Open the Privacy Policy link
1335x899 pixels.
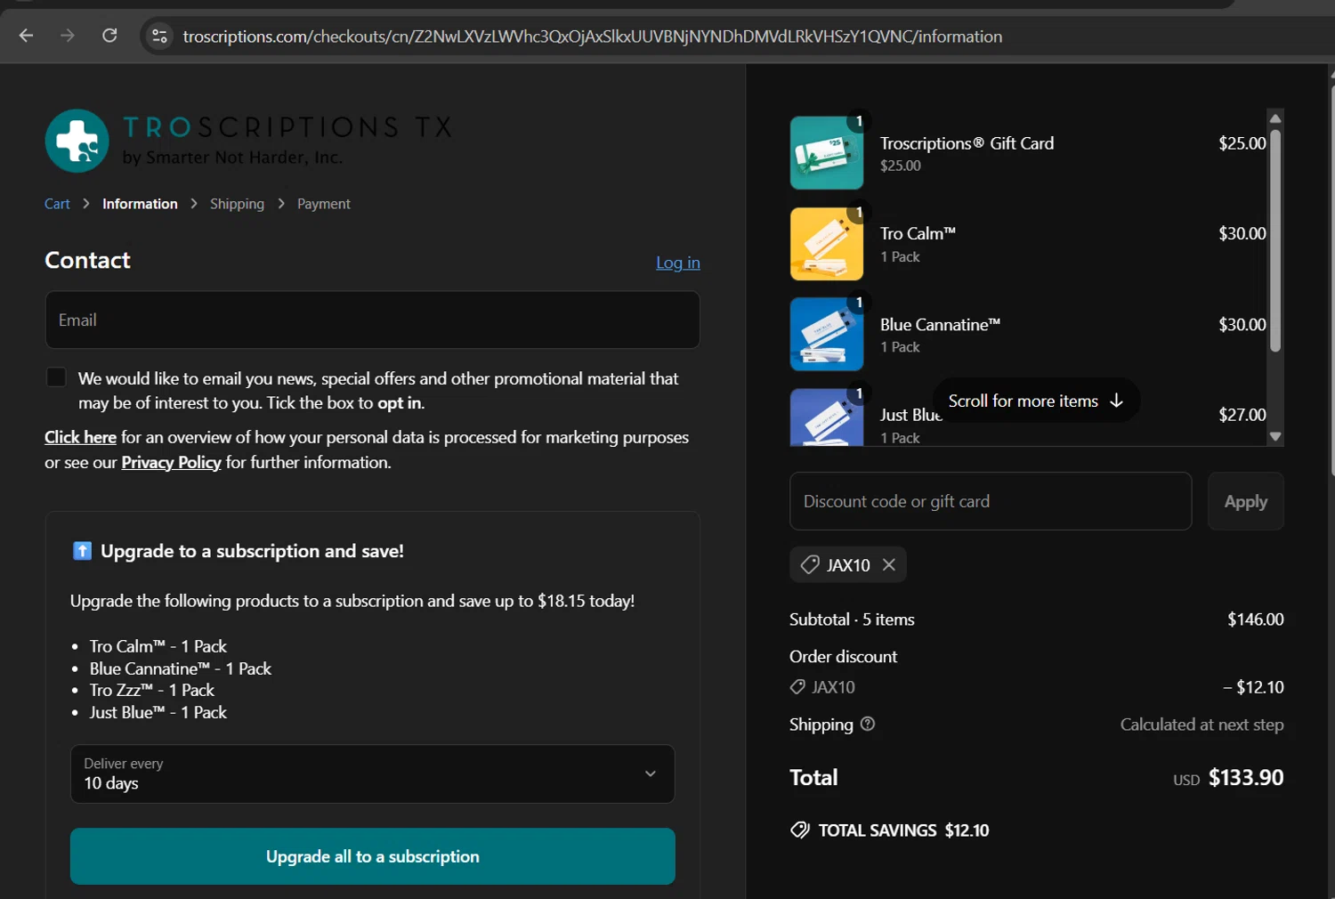[x=171, y=462]
